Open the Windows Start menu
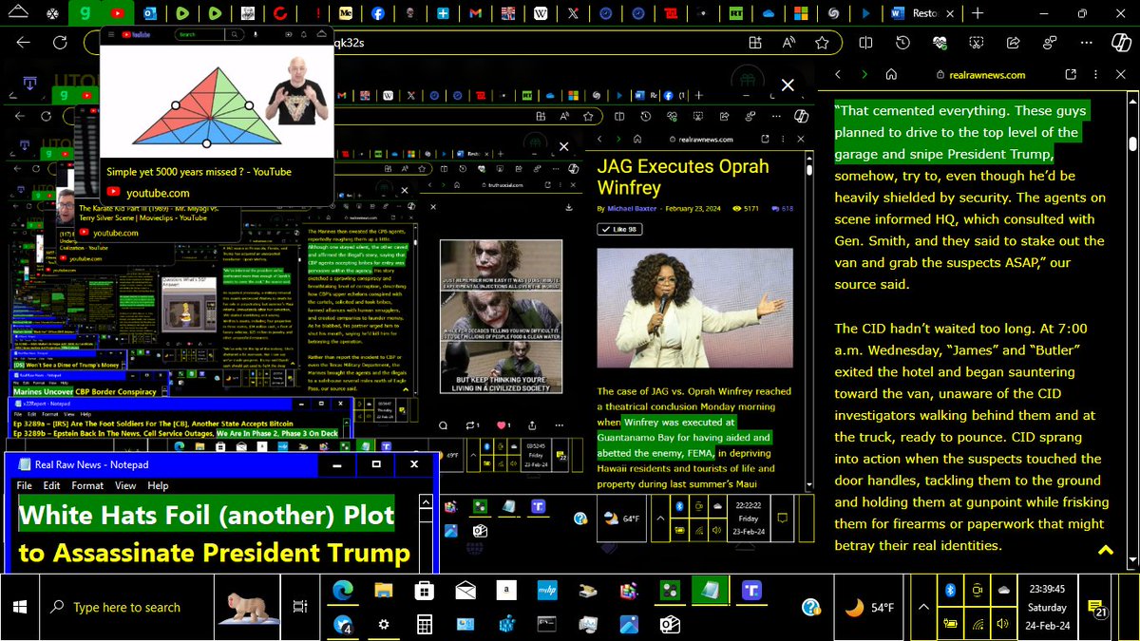 (21, 607)
